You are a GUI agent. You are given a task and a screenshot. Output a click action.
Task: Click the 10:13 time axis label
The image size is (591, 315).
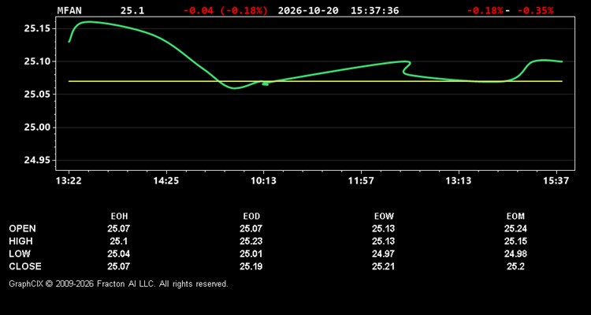point(263,181)
